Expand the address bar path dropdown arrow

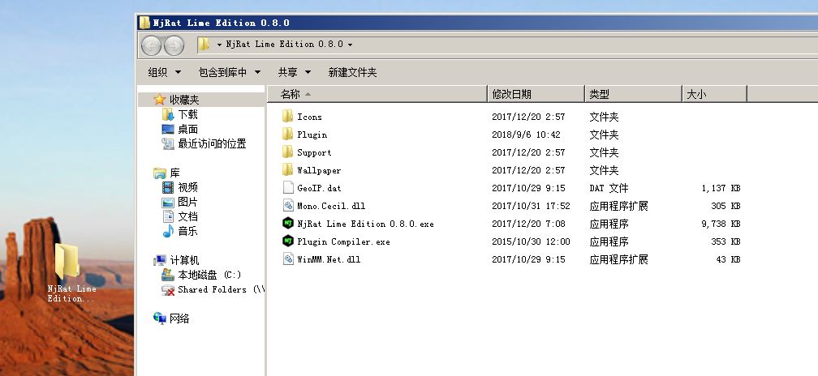pyautogui.click(x=350, y=45)
